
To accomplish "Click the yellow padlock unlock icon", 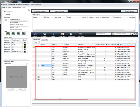I will click(x=113, y=34).
